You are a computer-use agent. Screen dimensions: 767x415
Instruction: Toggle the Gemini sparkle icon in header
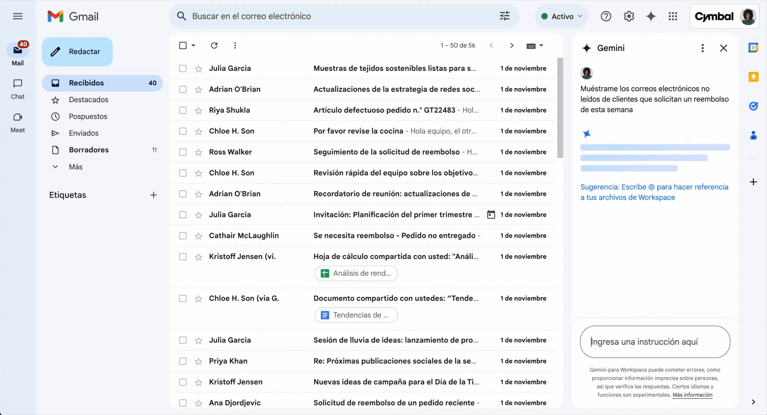(651, 16)
